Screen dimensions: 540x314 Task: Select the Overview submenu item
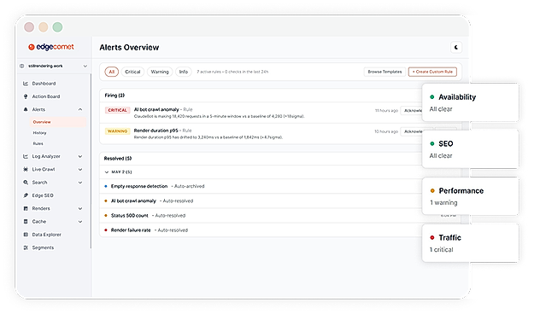pos(57,122)
